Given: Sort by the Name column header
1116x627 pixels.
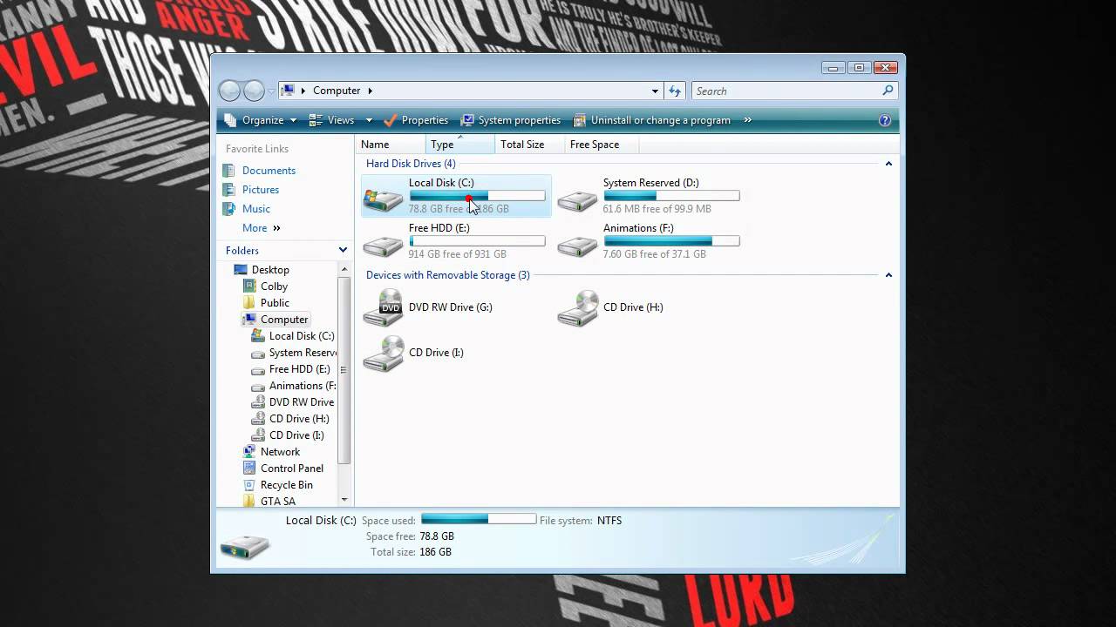Looking at the screenshot, I should pos(391,145).
